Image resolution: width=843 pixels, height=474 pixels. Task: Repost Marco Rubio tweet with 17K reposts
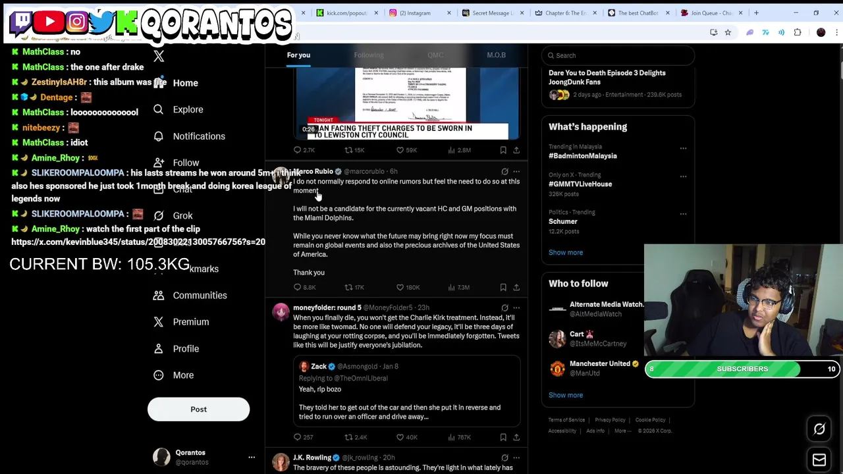point(354,287)
